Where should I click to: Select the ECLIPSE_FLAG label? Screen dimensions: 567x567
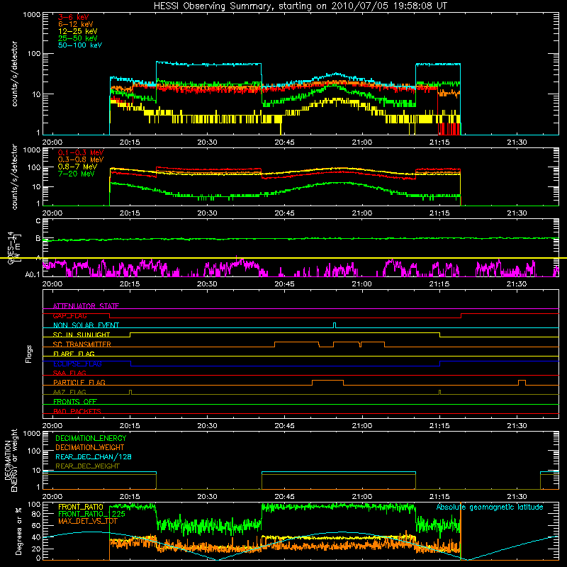[77, 364]
